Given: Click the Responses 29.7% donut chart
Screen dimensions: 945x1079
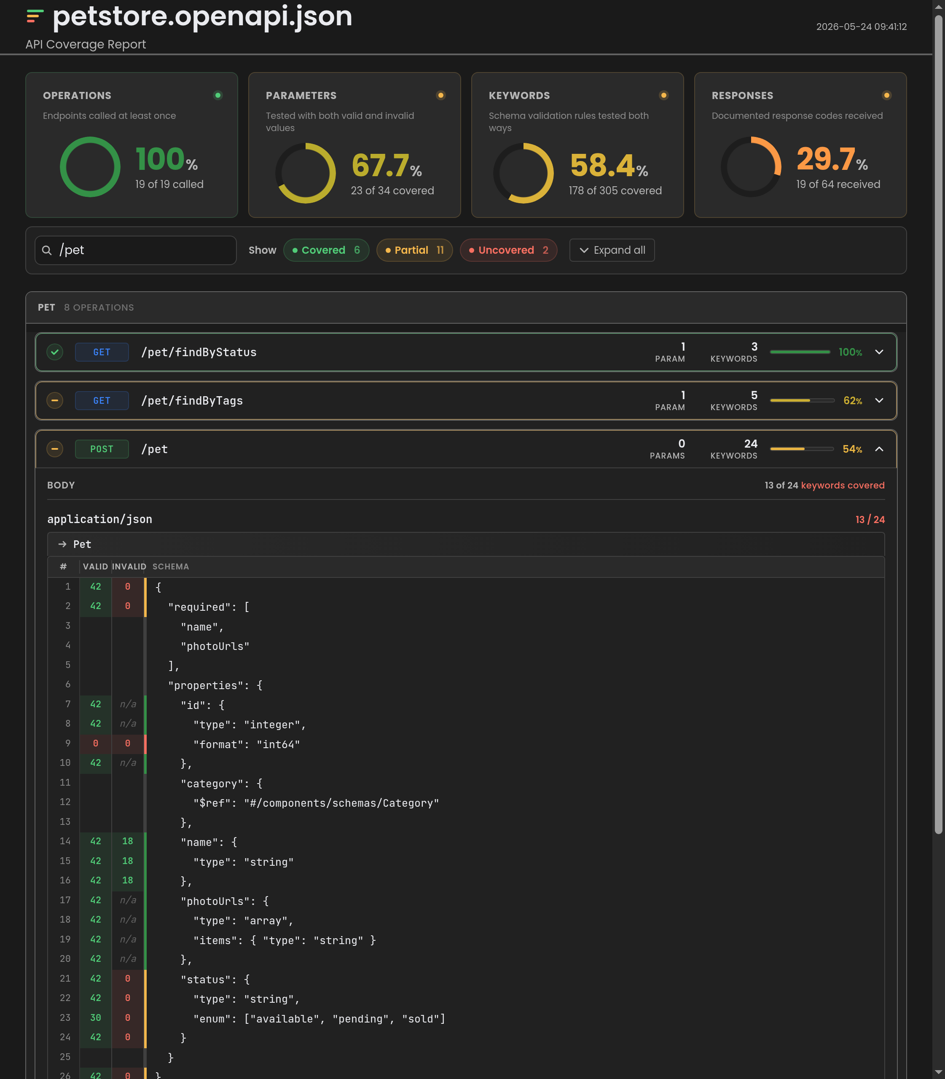Looking at the screenshot, I should click(x=751, y=166).
